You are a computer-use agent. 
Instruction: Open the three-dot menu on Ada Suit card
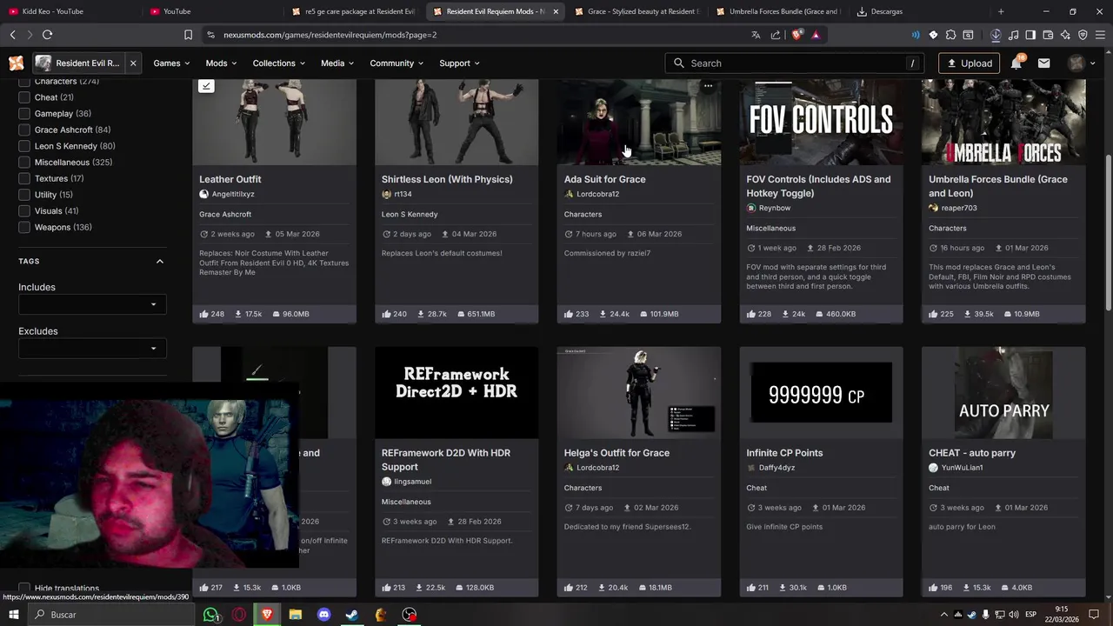(x=708, y=86)
